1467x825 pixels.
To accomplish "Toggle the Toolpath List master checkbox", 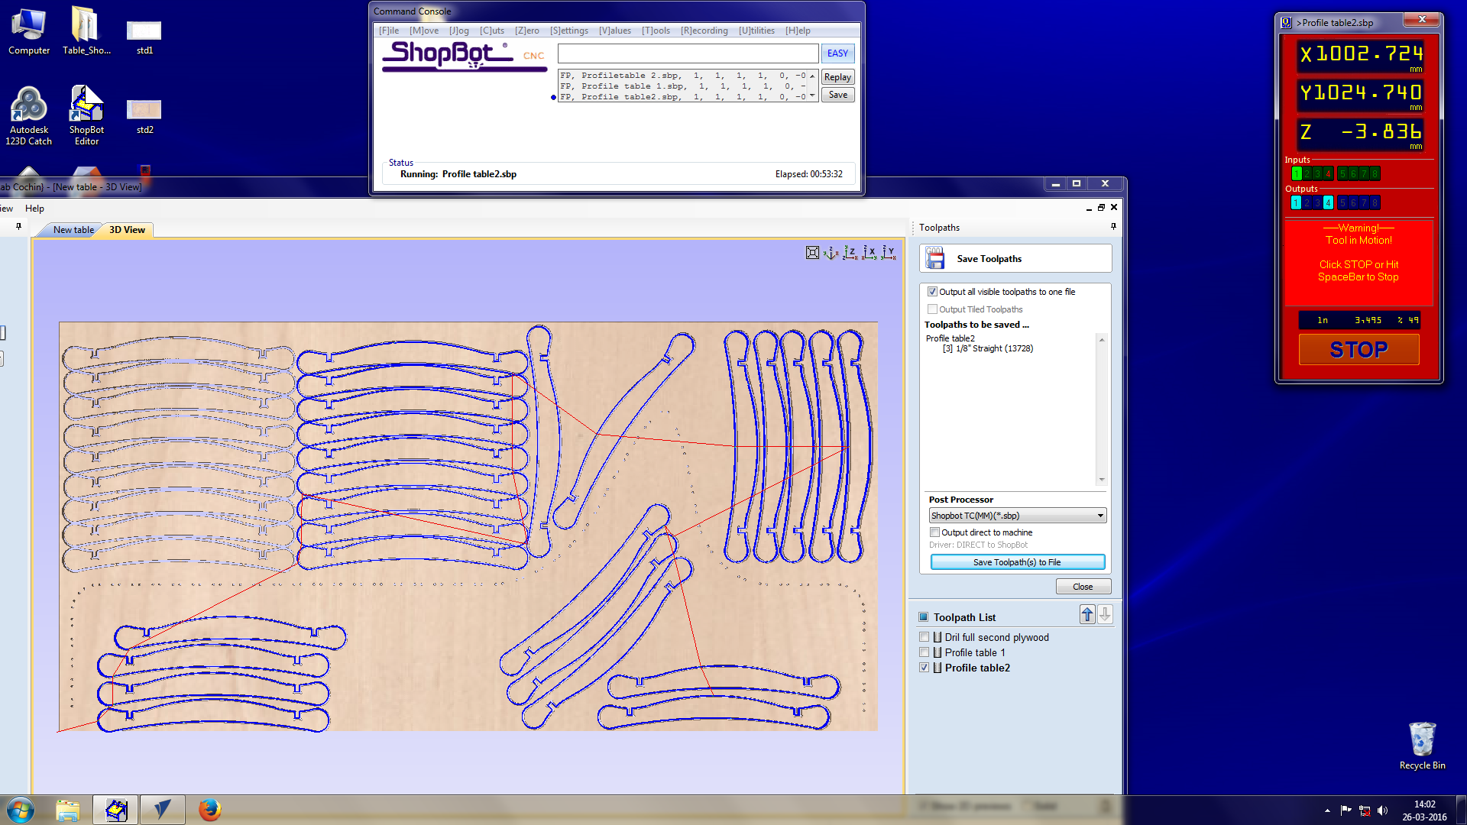I will pos(923,617).
